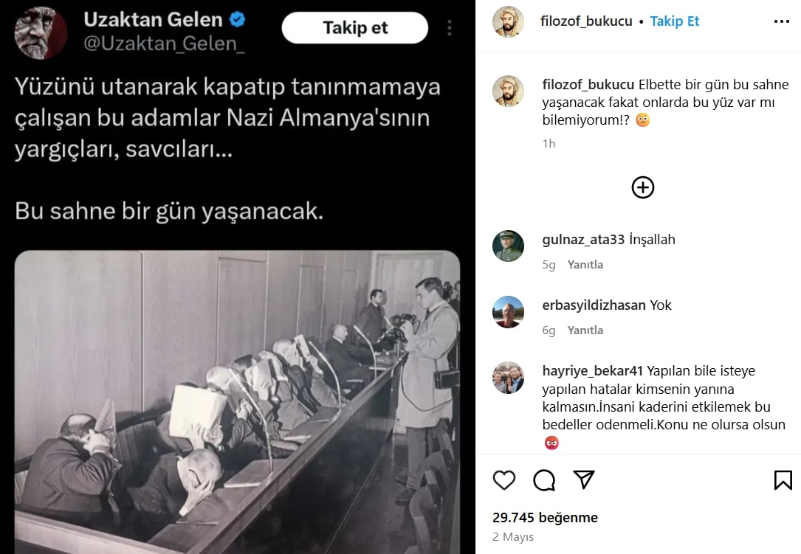Image resolution: width=801 pixels, height=554 pixels.
Task: Reply to gulnaz_ata33 comment
Action: pos(585,265)
